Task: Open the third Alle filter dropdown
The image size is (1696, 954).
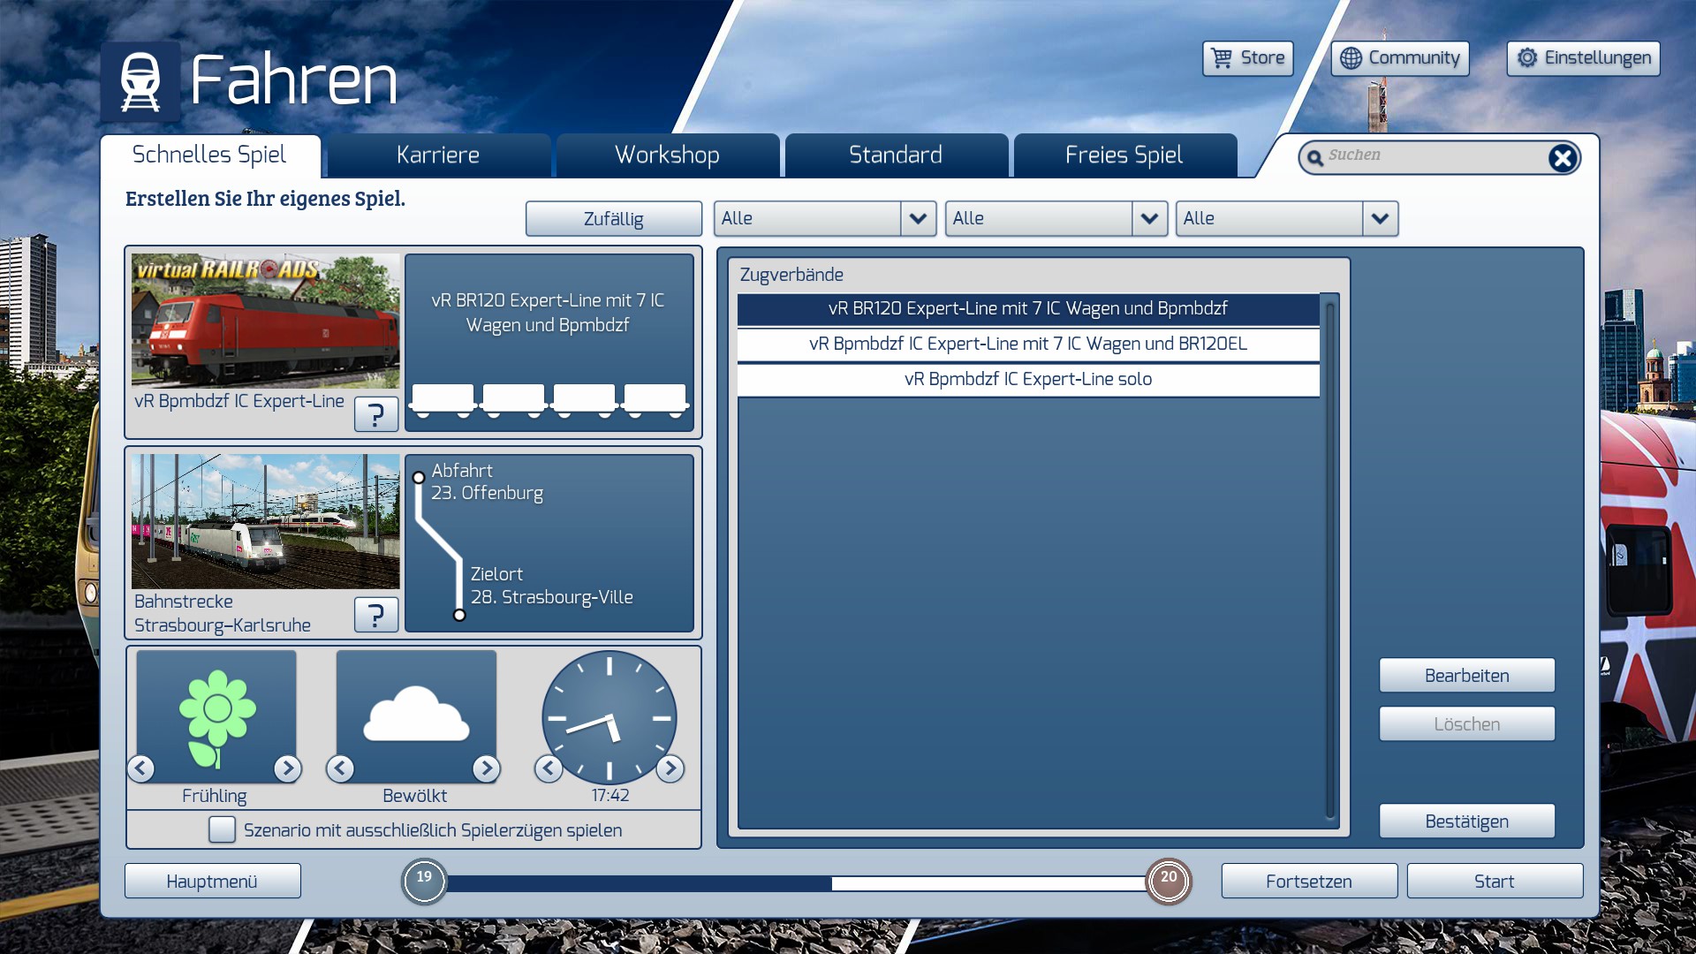Action: tap(1380, 218)
